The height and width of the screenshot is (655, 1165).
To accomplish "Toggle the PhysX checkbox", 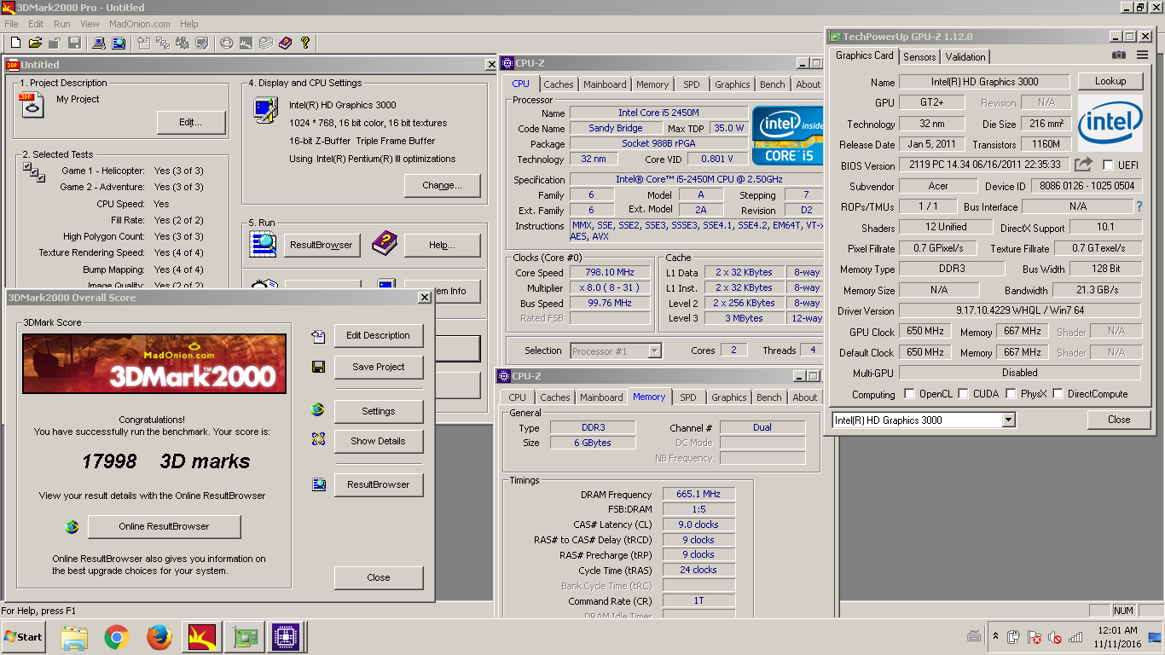I will click(x=1011, y=394).
